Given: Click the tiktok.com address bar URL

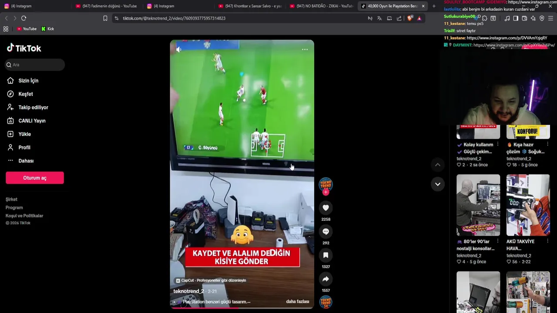Looking at the screenshot, I should point(174,18).
